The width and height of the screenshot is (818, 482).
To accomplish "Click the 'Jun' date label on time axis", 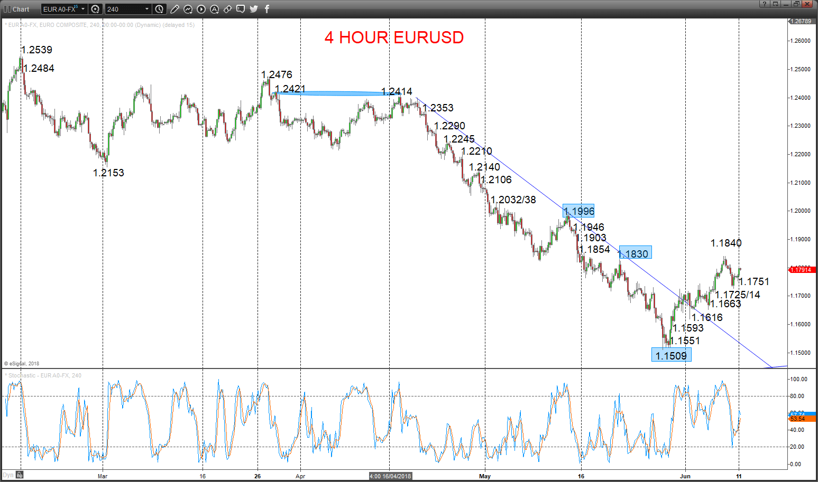I will pos(685,476).
